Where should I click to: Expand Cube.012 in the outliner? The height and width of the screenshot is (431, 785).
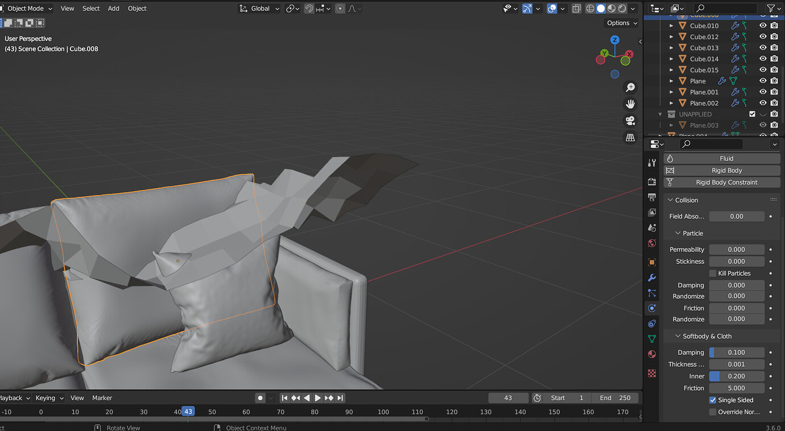(671, 37)
